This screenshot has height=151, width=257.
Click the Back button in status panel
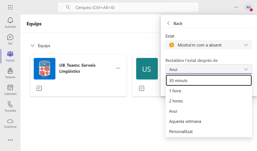[175, 23]
